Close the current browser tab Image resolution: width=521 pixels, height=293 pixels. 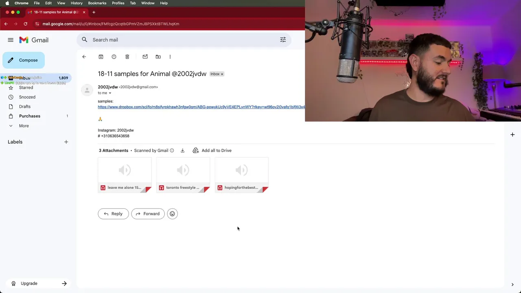(84, 12)
